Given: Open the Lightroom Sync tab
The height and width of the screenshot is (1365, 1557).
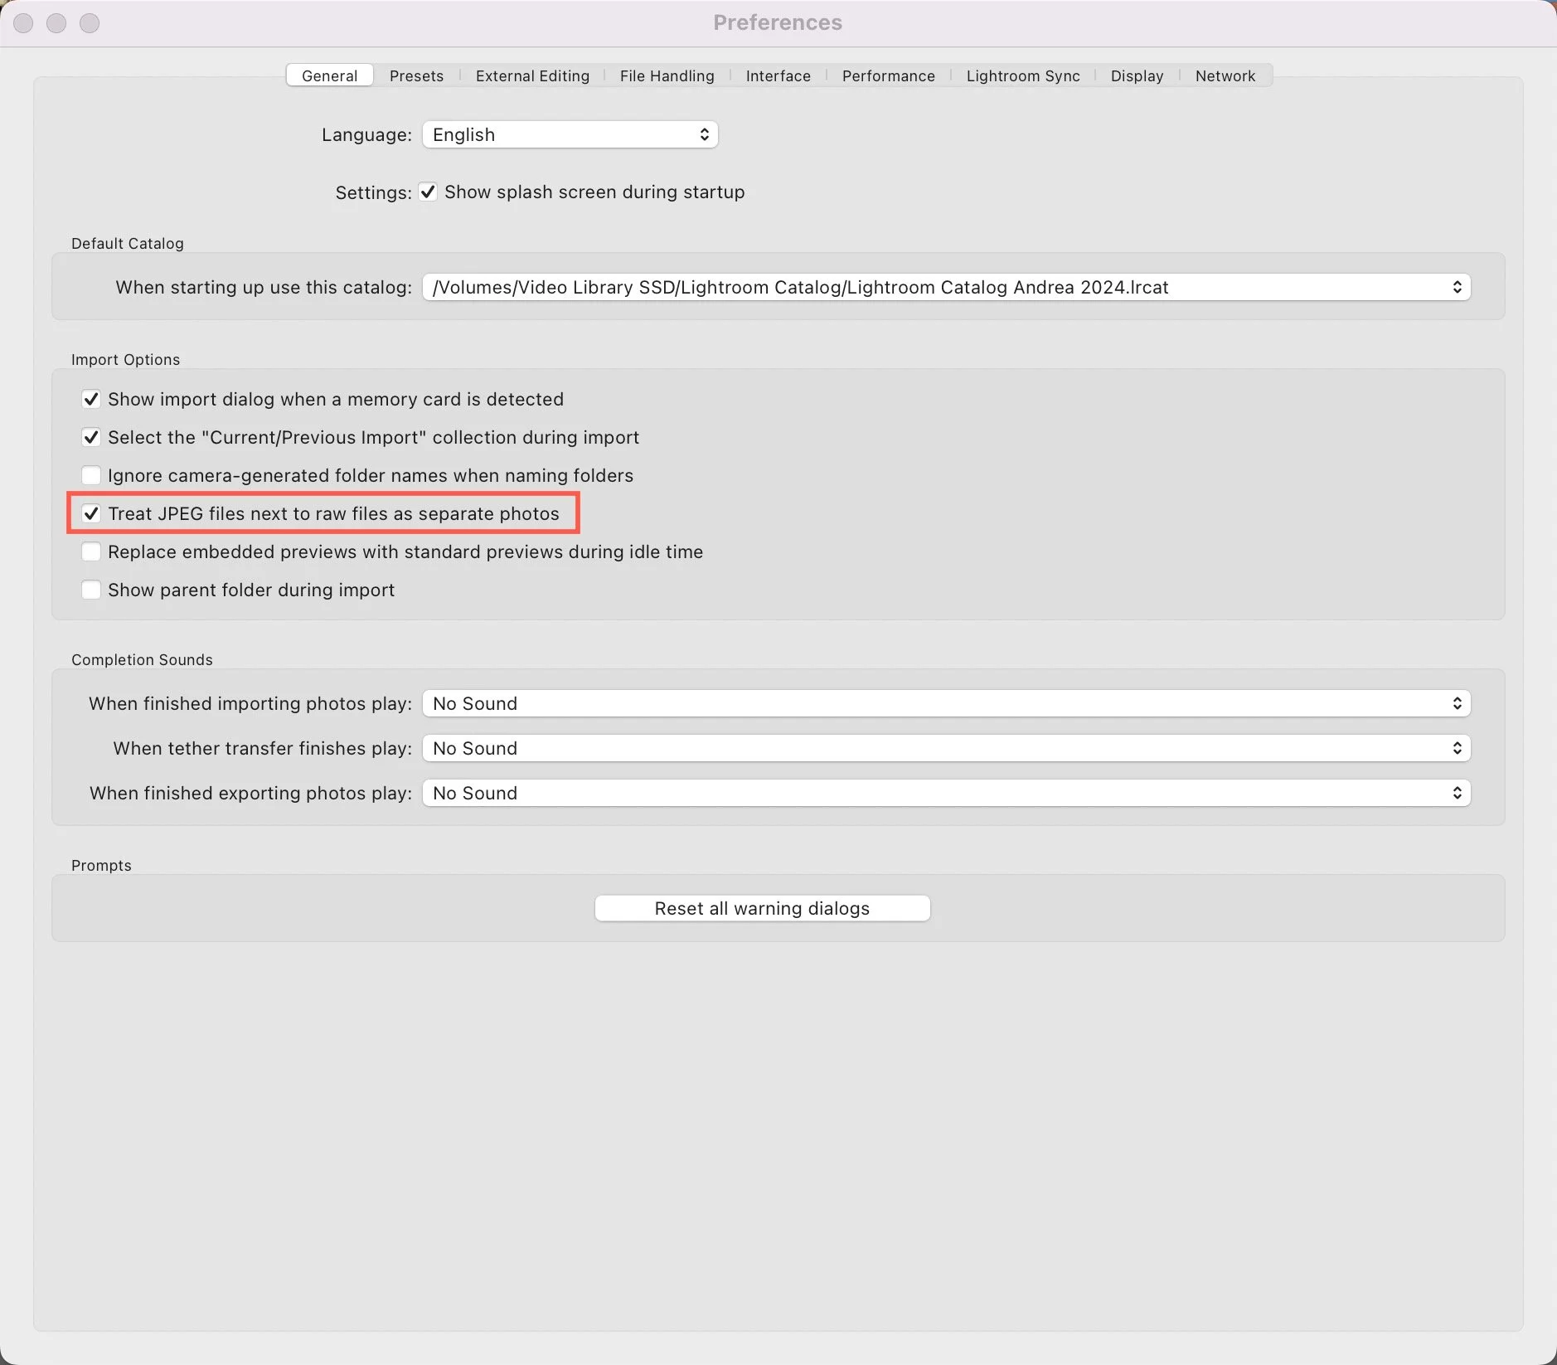Looking at the screenshot, I should (x=1021, y=75).
